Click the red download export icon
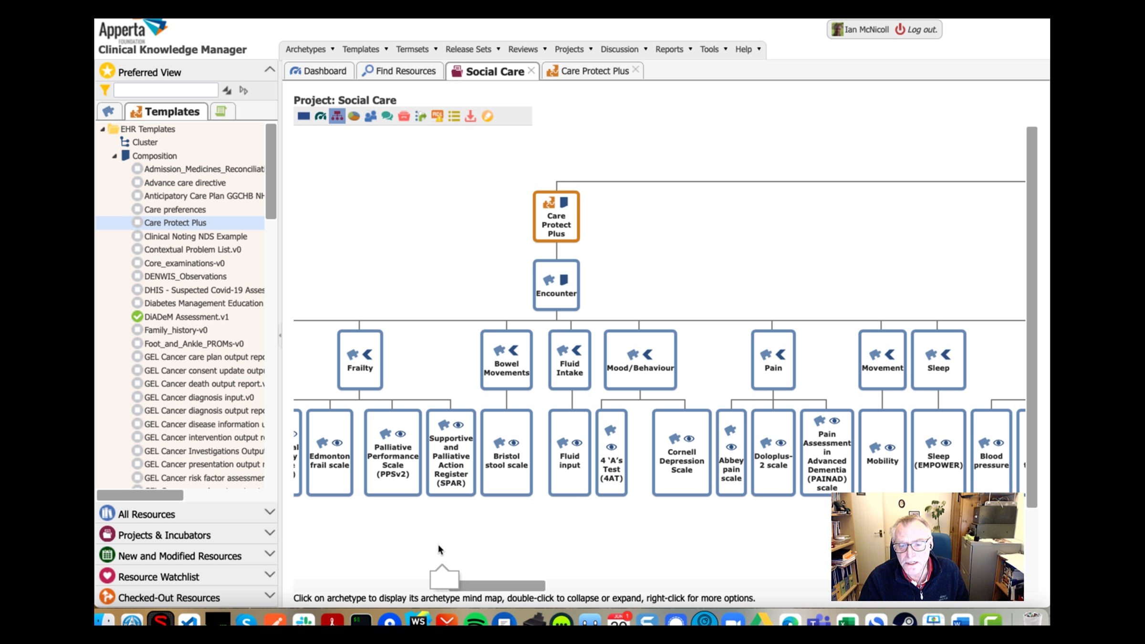1145x644 pixels. [470, 116]
